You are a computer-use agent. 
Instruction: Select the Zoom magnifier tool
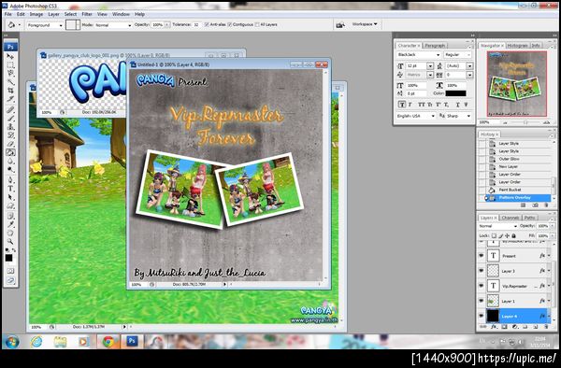coord(10,242)
